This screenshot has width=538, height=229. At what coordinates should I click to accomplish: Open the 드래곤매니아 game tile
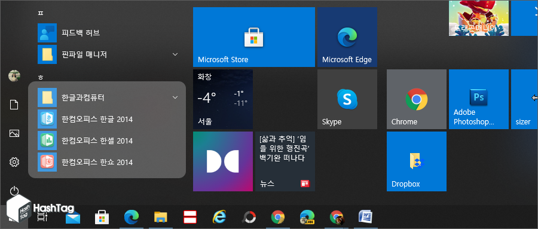point(479,18)
